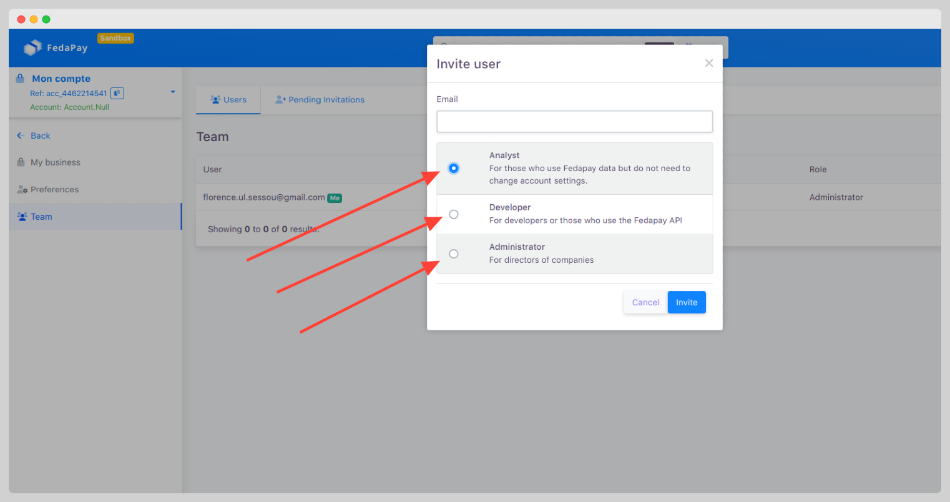Viewport: 950px width, 502px height.
Task: Select the Administrator role radio button
Action: (454, 253)
